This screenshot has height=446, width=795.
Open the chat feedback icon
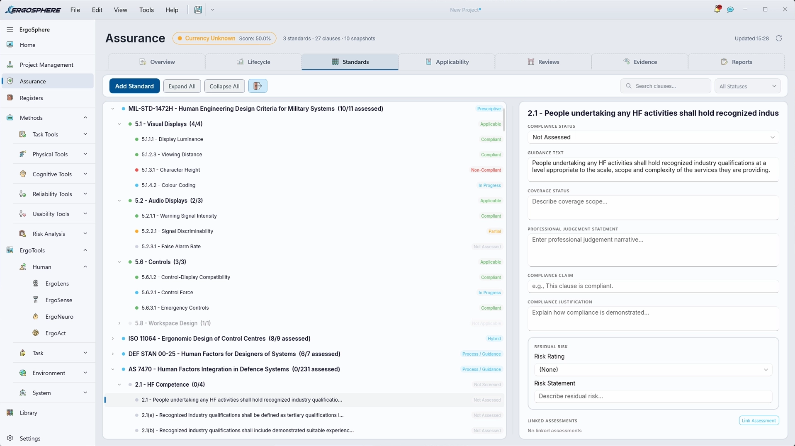(730, 10)
